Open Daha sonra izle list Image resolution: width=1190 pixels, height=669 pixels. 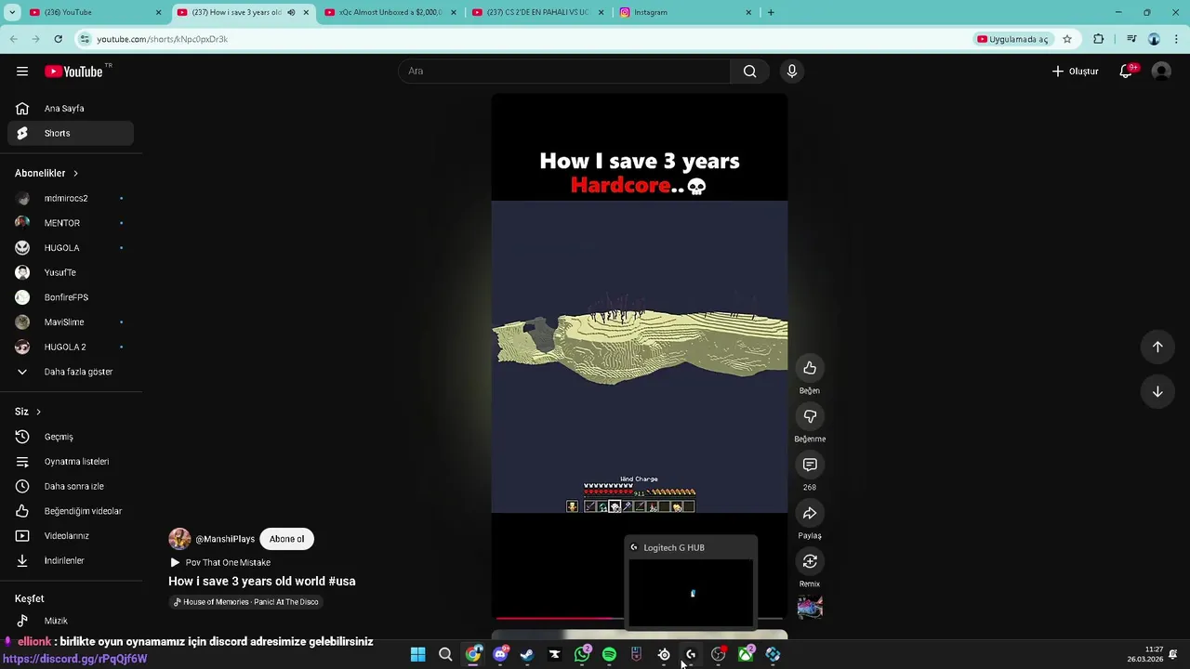pos(71,486)
